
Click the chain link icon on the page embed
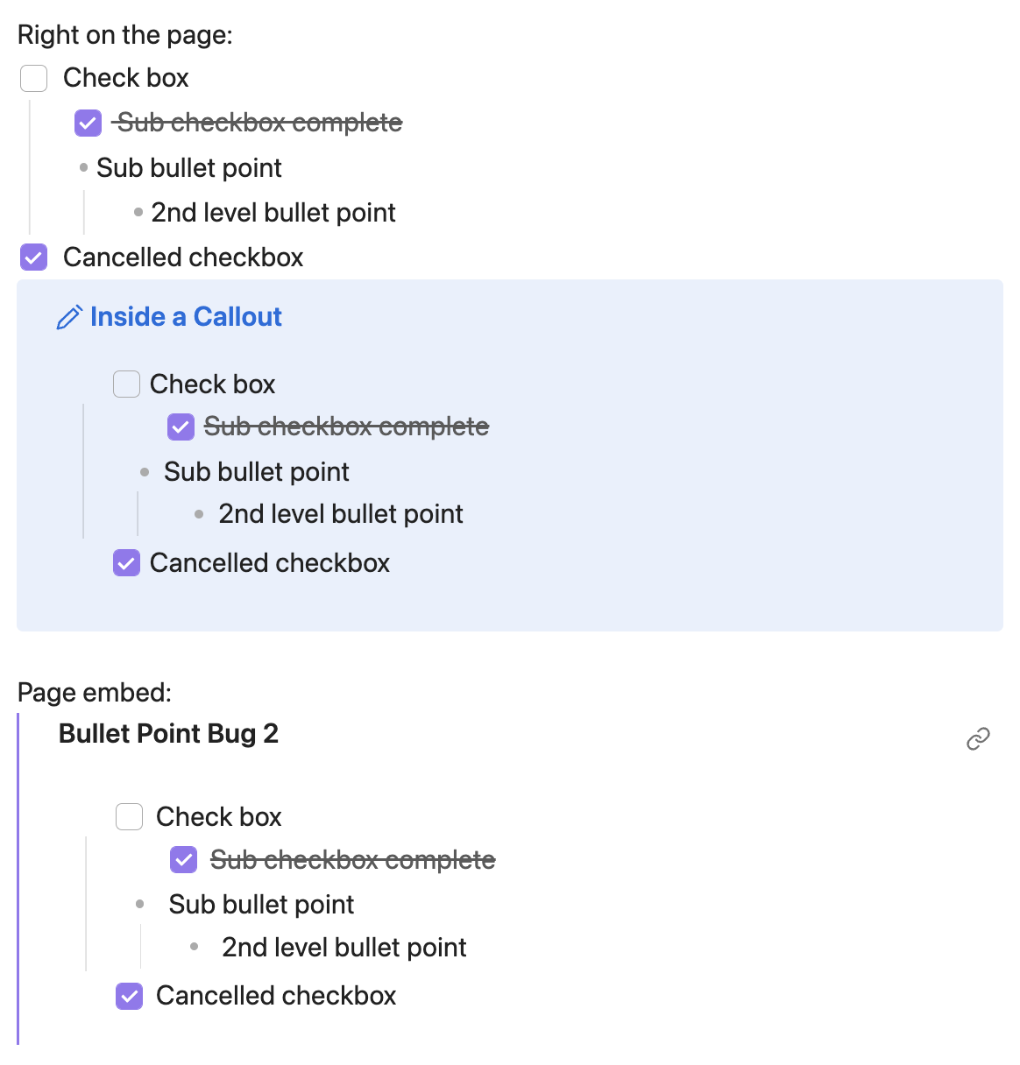coord(979,740)
